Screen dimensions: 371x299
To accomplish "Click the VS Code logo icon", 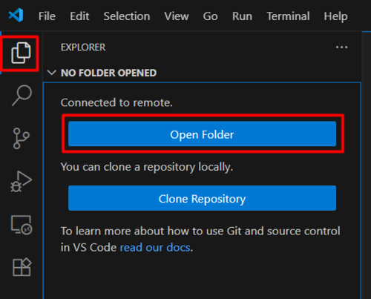I will pos(16,15).
